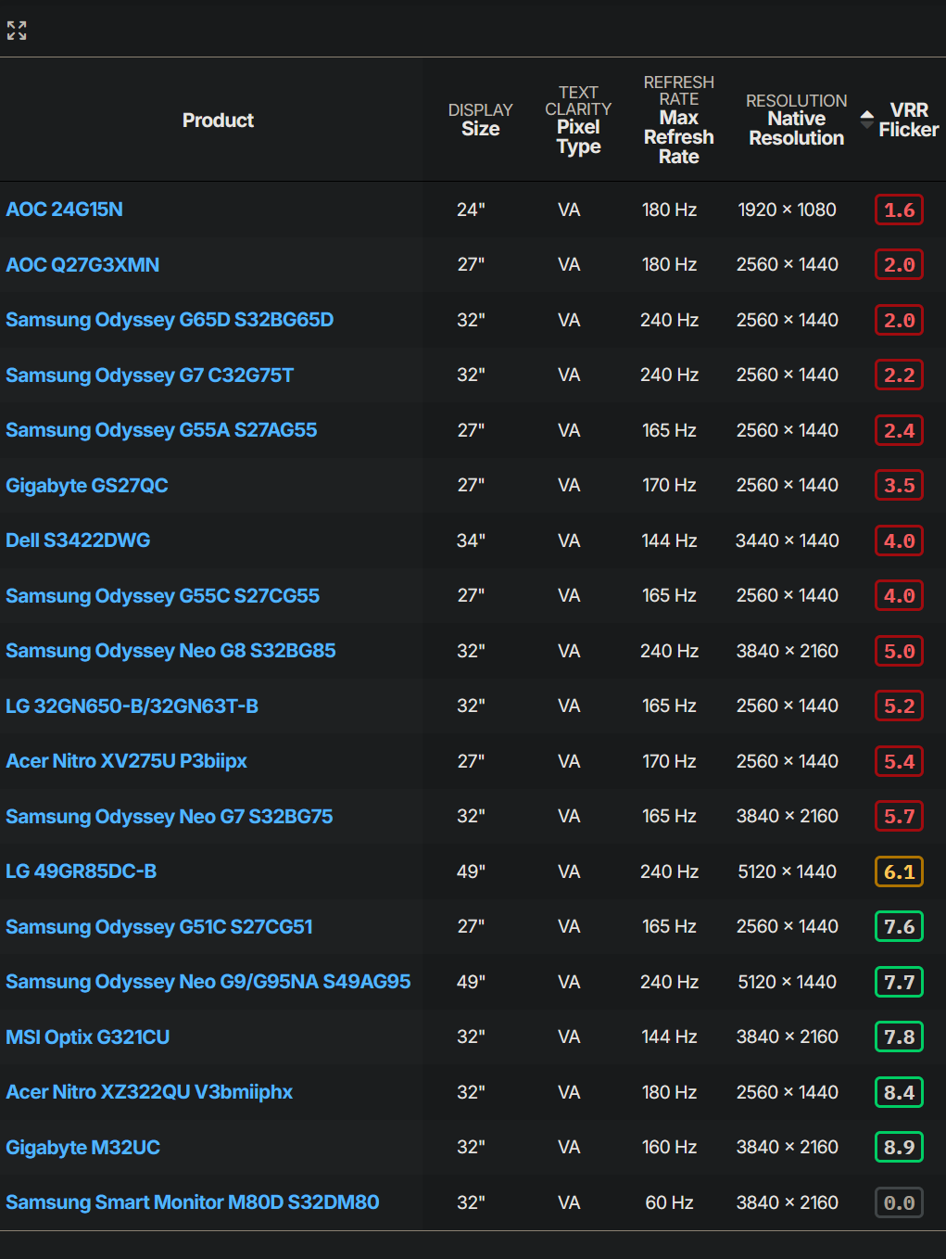Sort by Native Resolution column
946x1259 pixels.
tap(796, 120)
